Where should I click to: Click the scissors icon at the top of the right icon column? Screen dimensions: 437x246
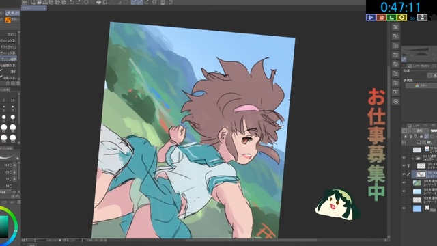coord(396,27)
